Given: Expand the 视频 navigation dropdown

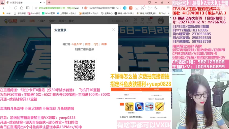Looking at the screenshot, I should pos(52,21).
